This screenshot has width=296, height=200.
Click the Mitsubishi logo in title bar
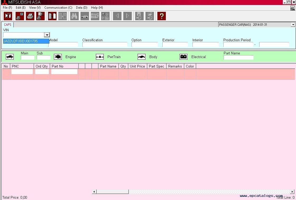coord(4,2)
